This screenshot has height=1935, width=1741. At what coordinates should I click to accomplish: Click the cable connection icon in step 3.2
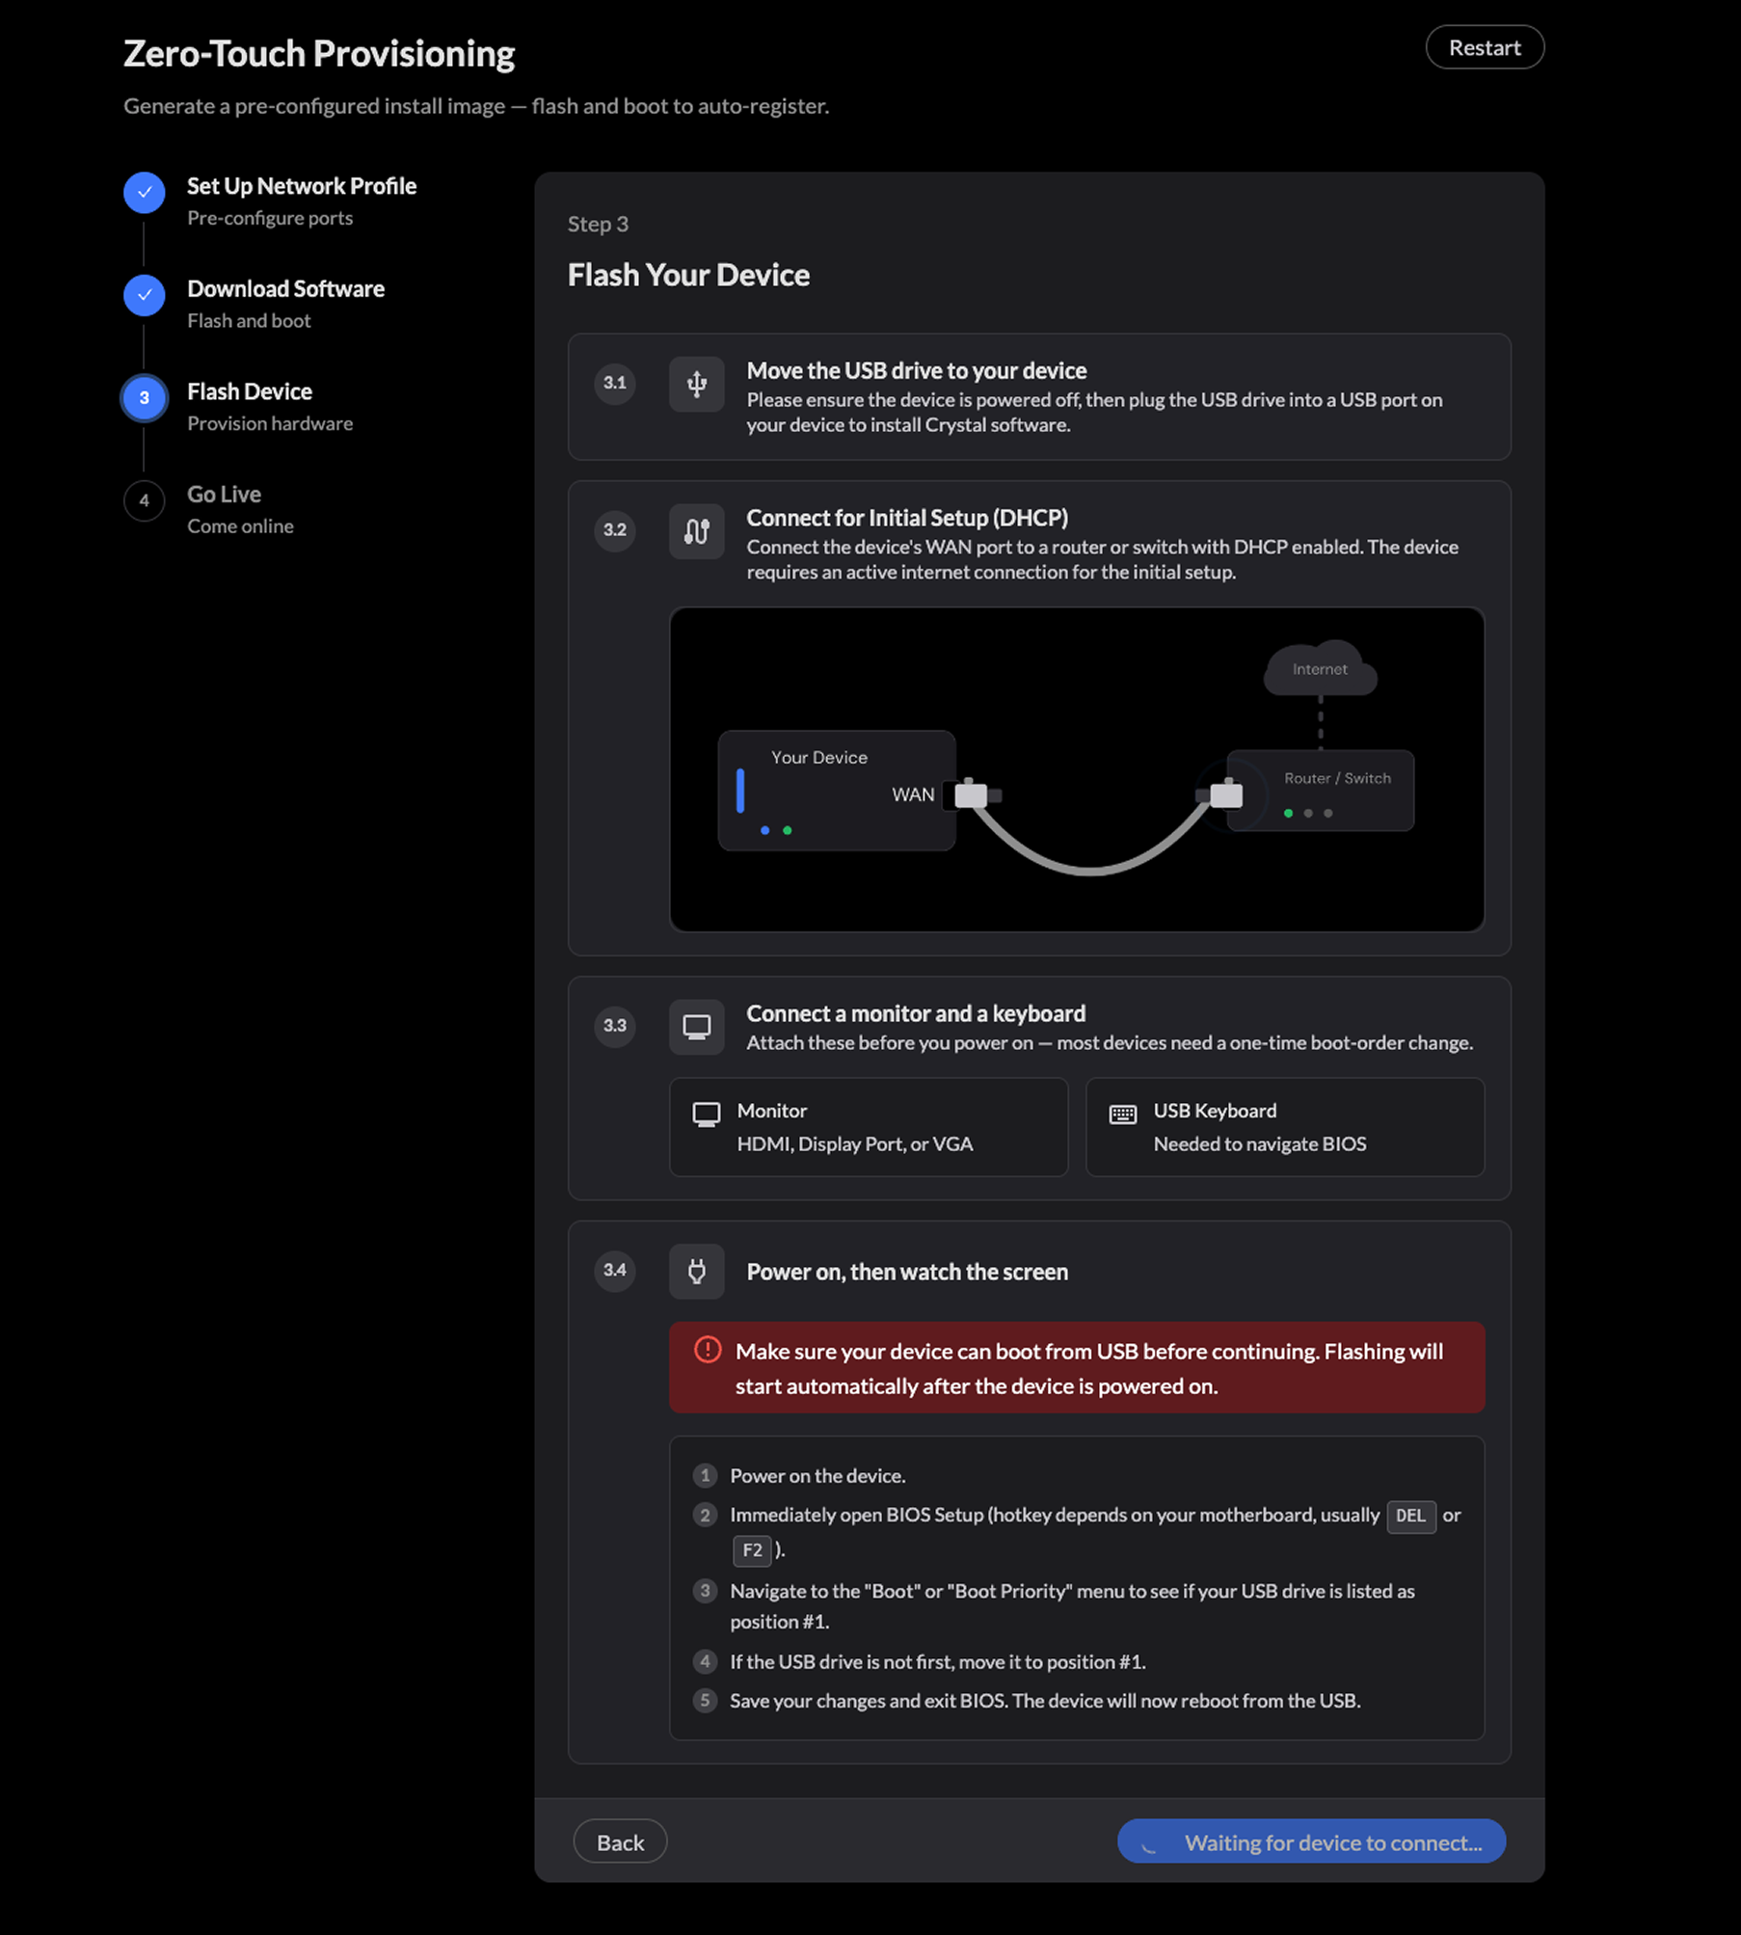696,531
